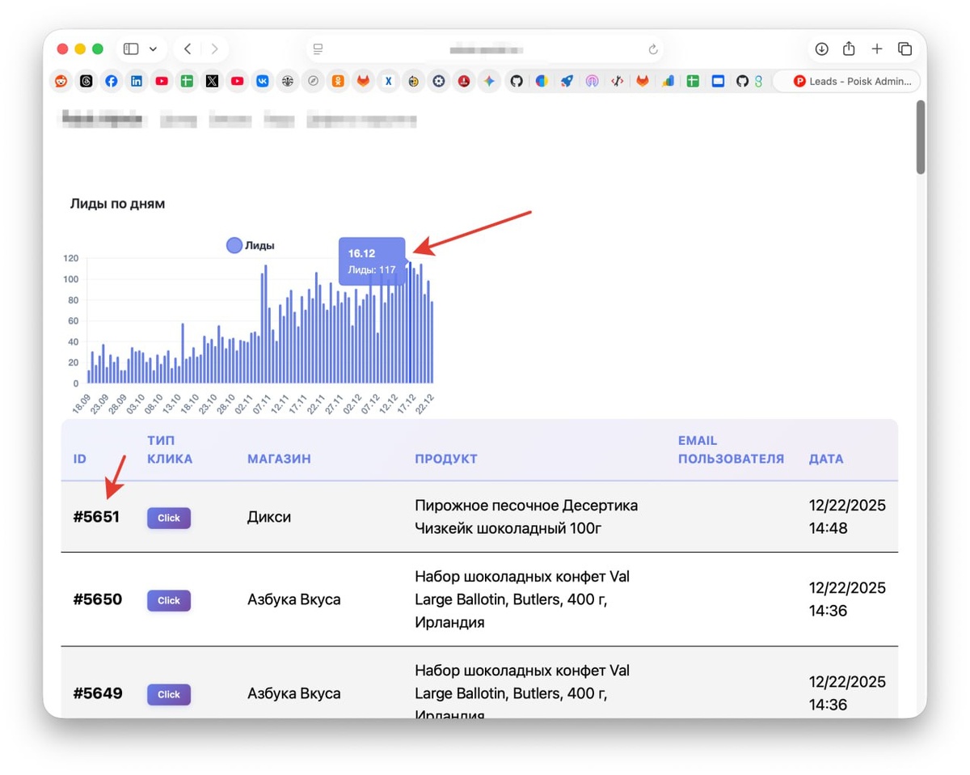Image resolution: width=970 pixels, height=775 pixels.
Task: Open the Facebook pinned tab
Action: [x=112, y=81]
